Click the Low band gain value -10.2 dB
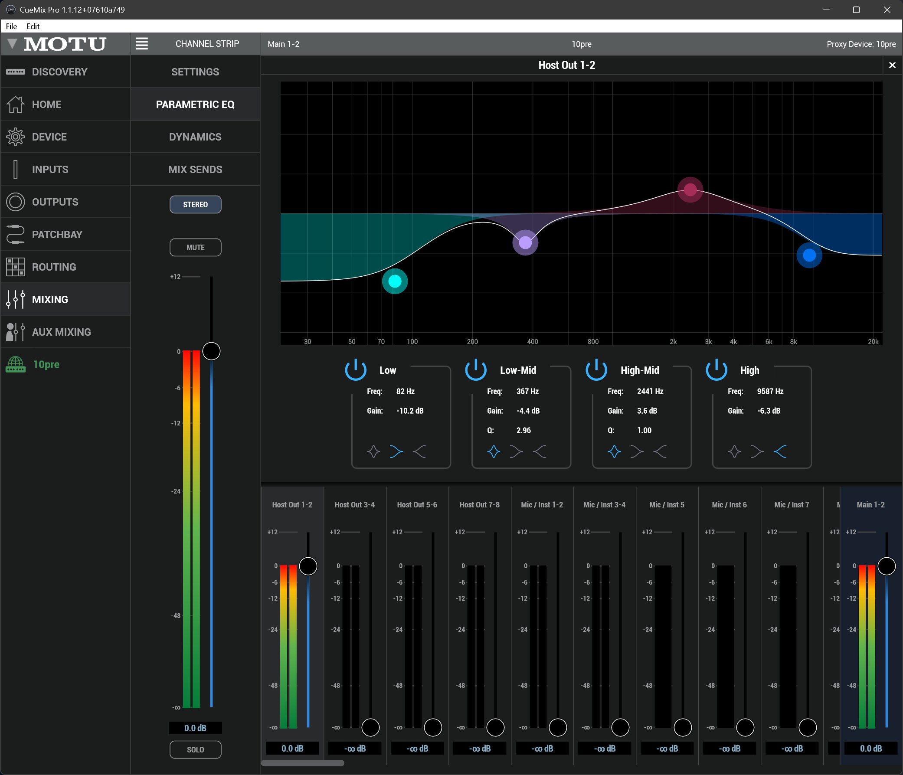The height and width of the screenshot is (775, 903). click(410, 411)
